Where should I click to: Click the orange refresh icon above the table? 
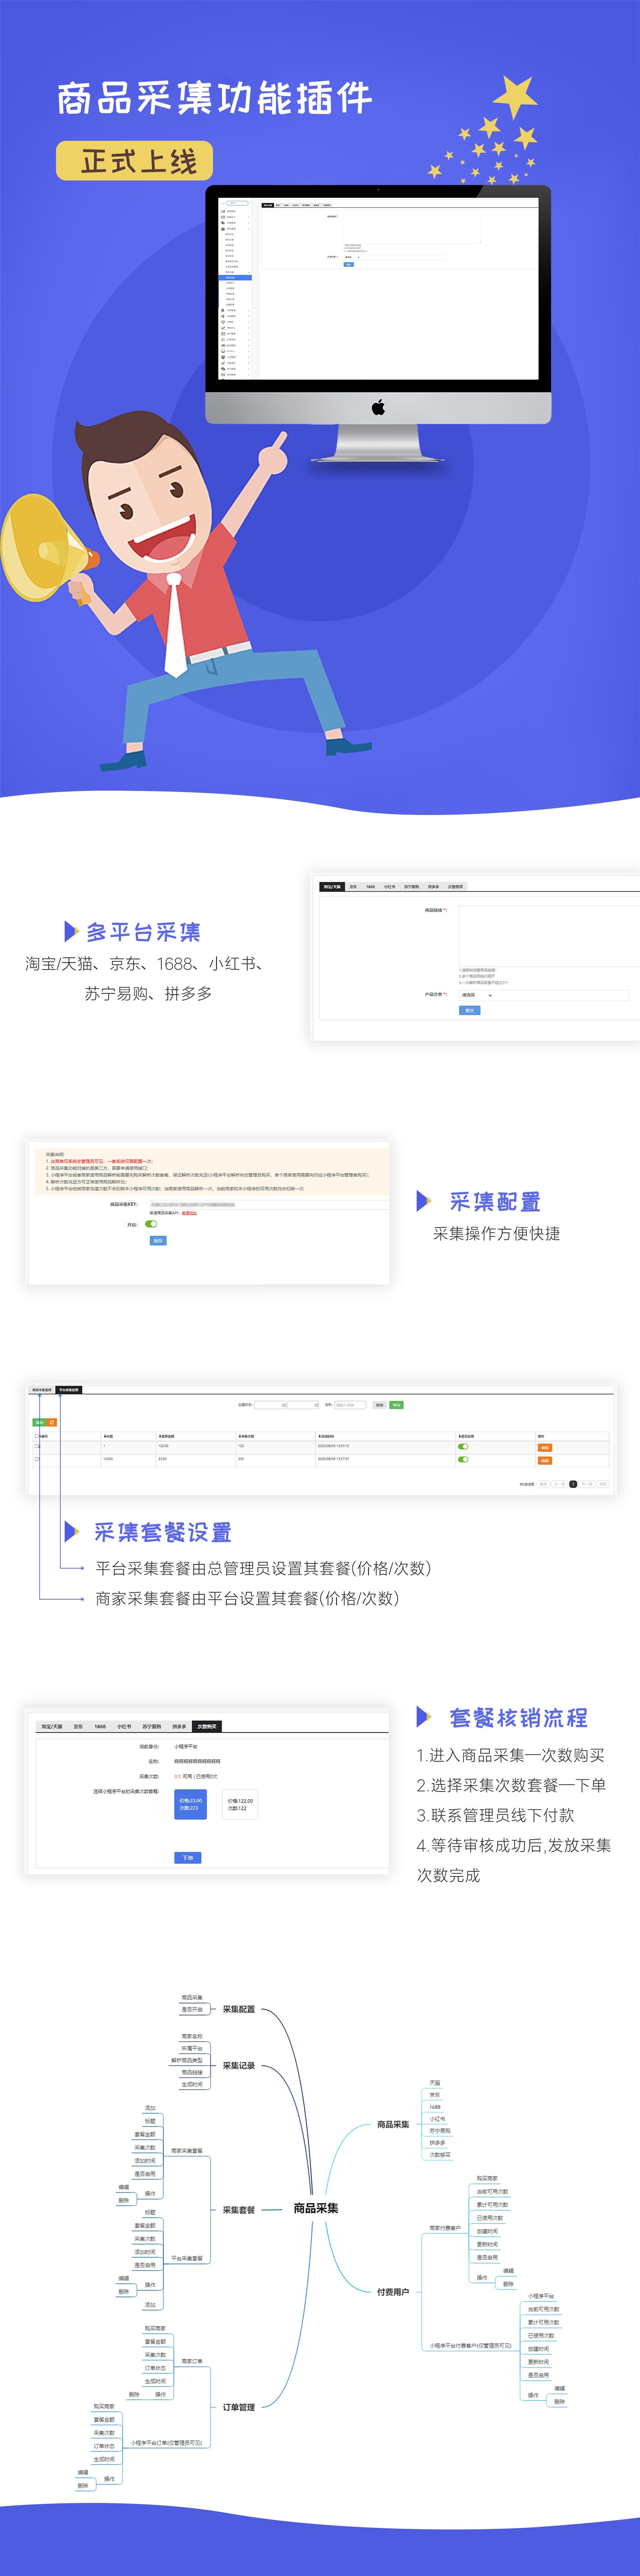pyautogui.click(x=52, y=1422)
